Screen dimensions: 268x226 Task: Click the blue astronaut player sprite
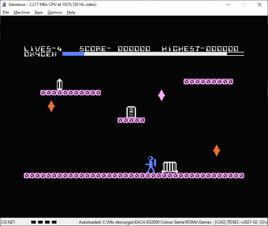(151, 164)
